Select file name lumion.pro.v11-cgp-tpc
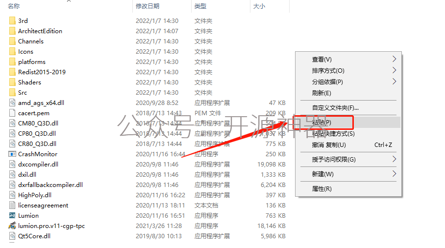The image size is (445, 248). click(x=51, y=226)
